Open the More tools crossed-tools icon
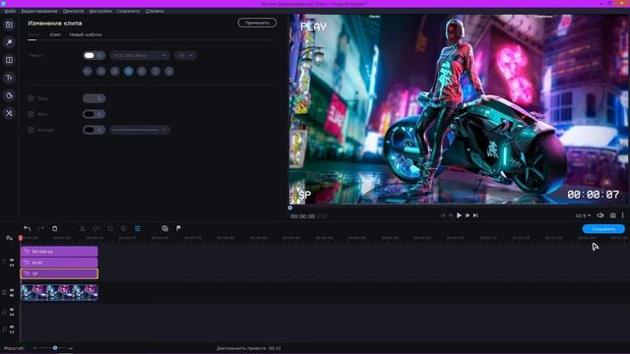 [x=9, y=113]
